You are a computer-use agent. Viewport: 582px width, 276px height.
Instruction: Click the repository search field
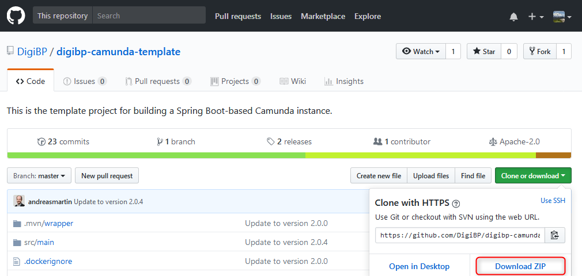[149, 16]
